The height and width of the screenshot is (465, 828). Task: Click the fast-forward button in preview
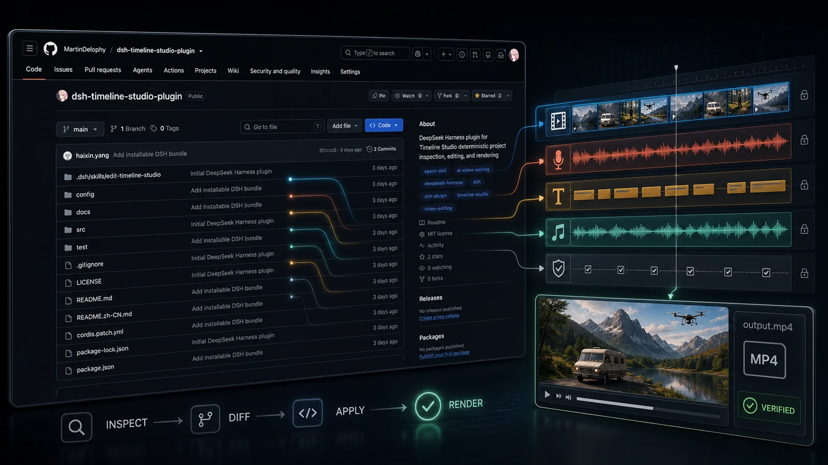click(x=558, y=396)
